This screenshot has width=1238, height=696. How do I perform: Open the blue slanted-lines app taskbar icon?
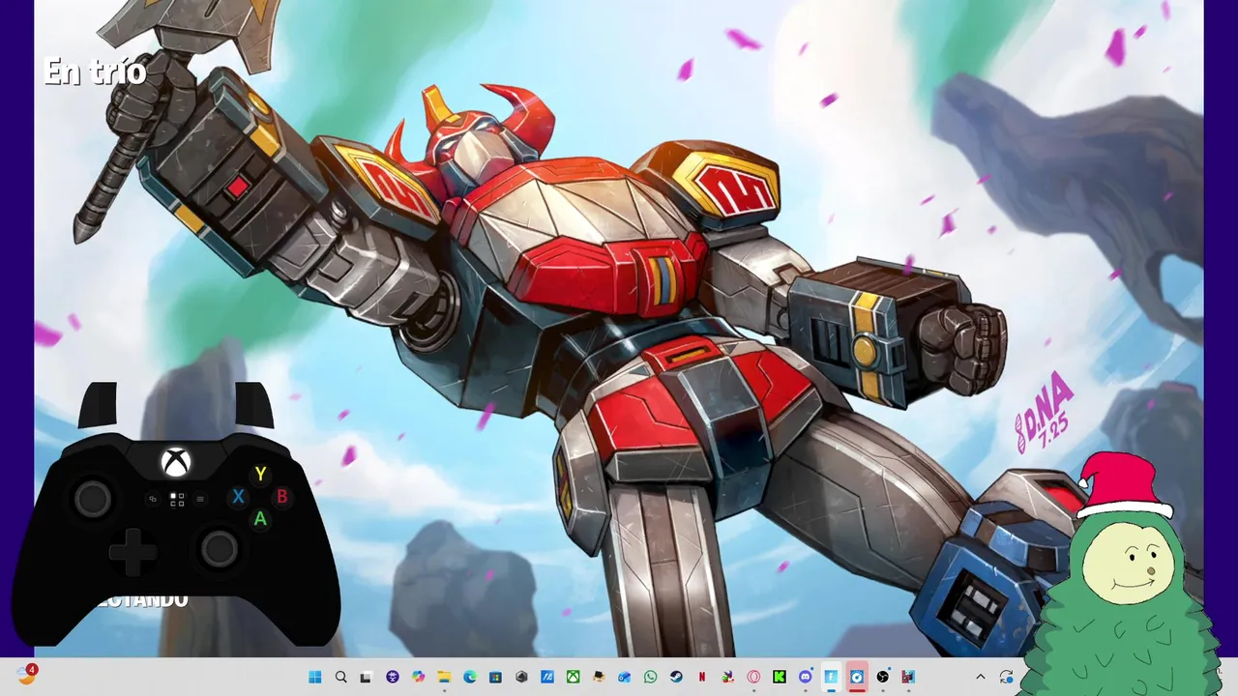(546, 677)
